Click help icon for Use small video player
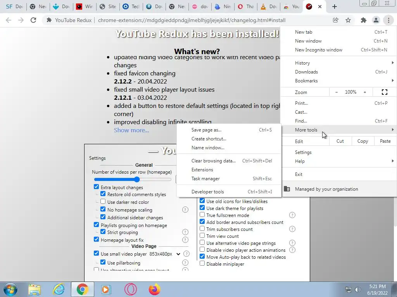This screenshot has width=397, height=297. pos(186,254)
